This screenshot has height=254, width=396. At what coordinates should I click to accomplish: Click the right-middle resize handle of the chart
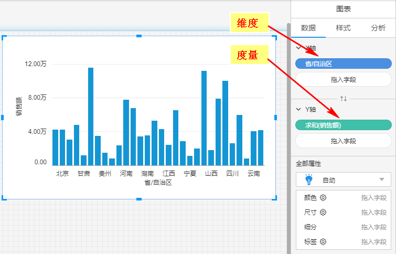pos(274,118)
